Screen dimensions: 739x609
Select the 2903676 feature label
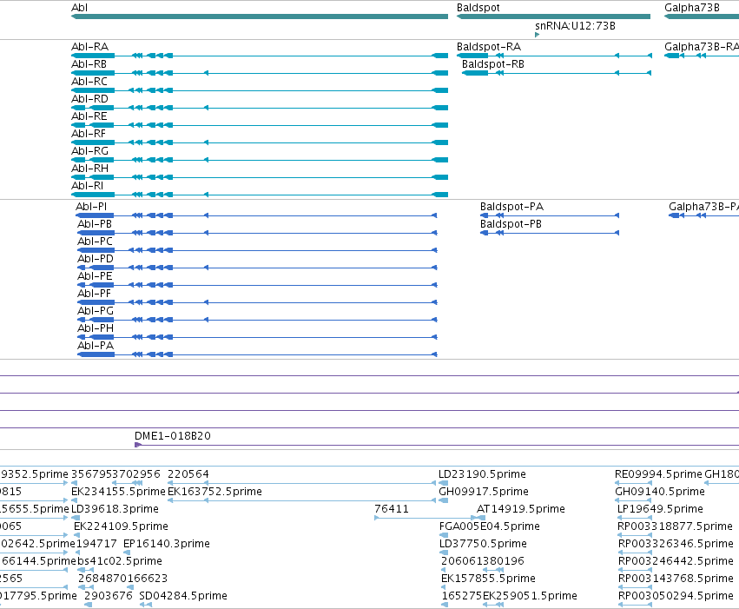tap(109, 596)
